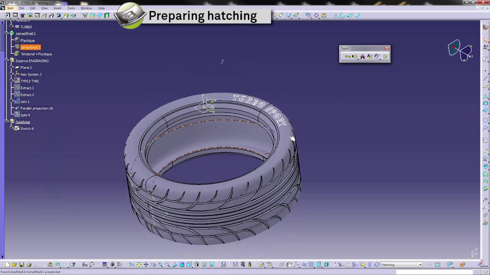Click the Zoom In icon
This screenshot has height=275, width=490.
pyautogui.click(x=160, y=264)
